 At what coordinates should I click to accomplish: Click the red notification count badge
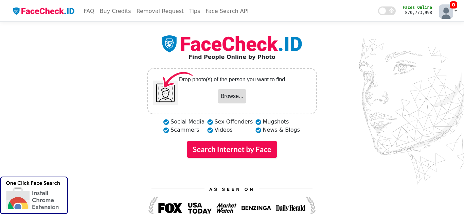coord(453,5)
